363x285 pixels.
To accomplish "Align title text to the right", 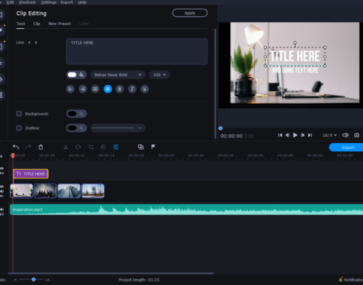I will [83, 89].
